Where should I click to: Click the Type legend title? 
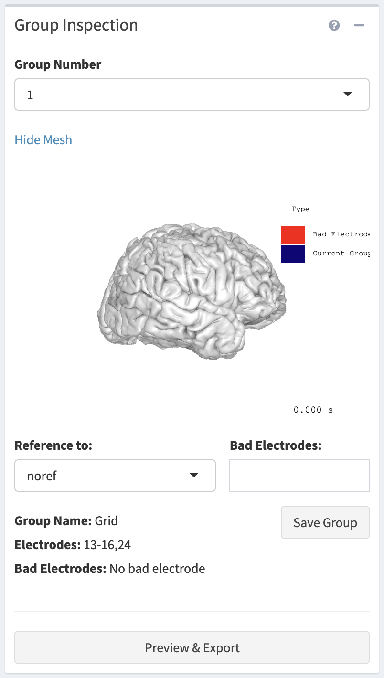300,209
